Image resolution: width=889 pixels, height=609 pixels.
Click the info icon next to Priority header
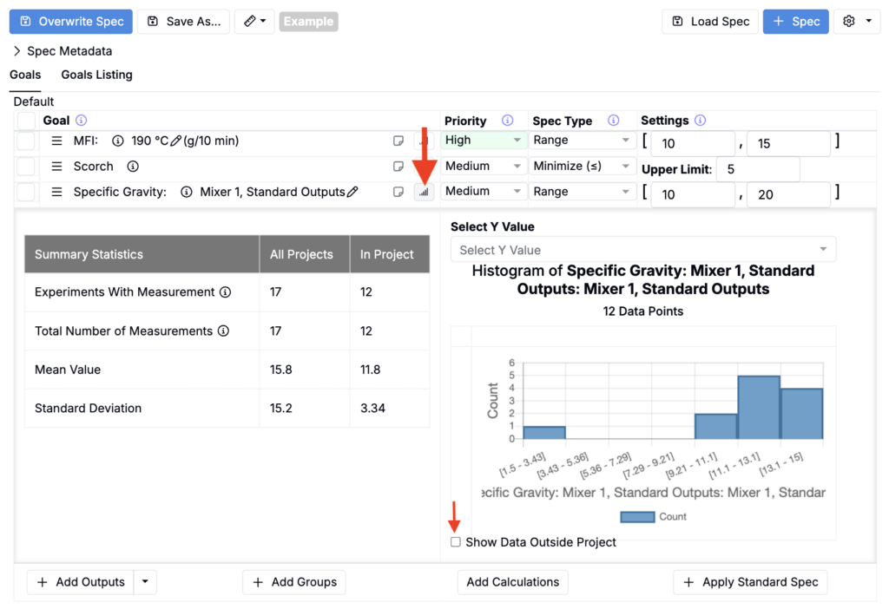(x=508, y=121)
